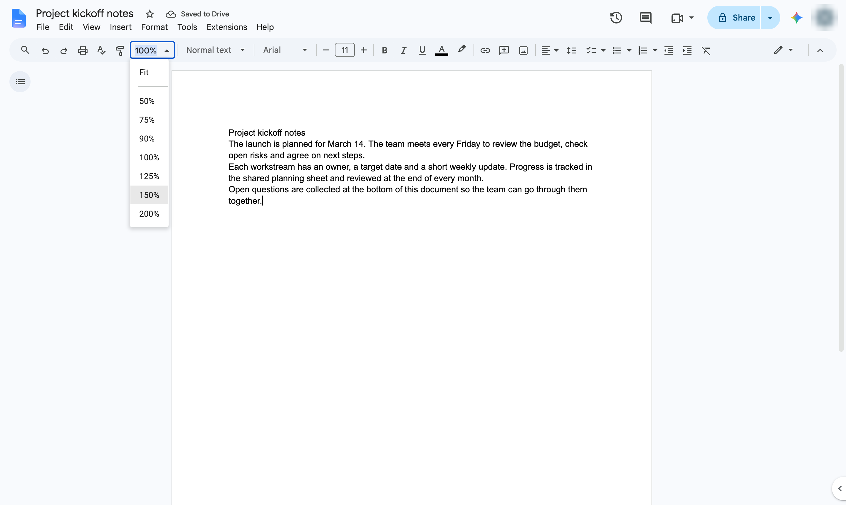The image size is (846, 505).
Task: Star the Project kickoff notes document
Action: click(150, 14)
